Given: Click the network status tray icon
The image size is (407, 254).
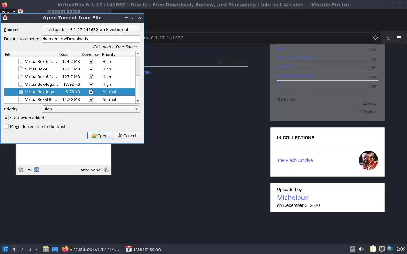Looking at the screenshot, I should pyautogui.click(x=382, y=249).
